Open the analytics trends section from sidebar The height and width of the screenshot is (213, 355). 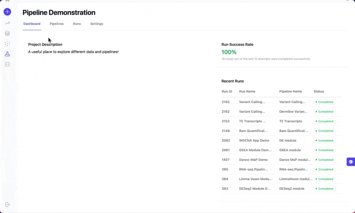pyautogui.click(x=7, y=23)
